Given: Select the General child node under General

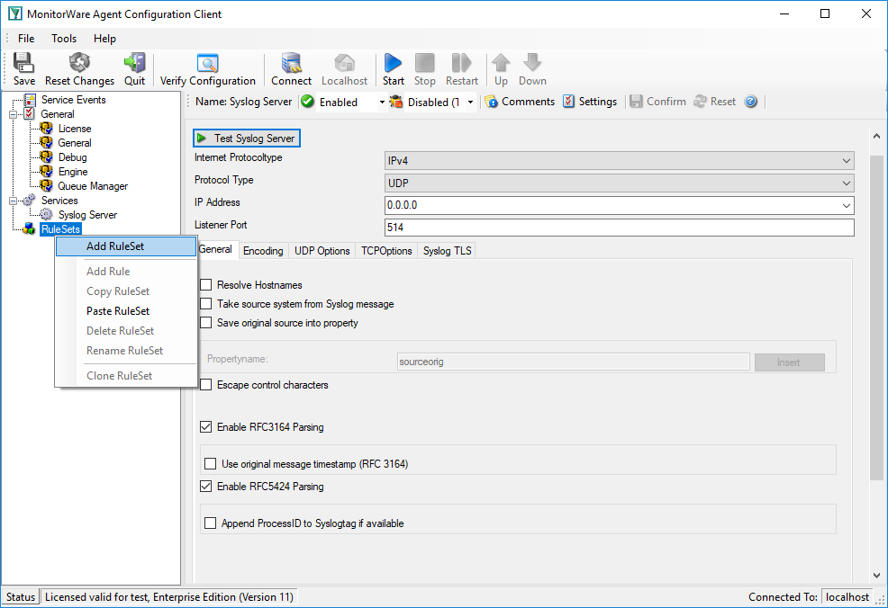Looking at the screenshot, I should pyautogui.click(x=74, y=143).
